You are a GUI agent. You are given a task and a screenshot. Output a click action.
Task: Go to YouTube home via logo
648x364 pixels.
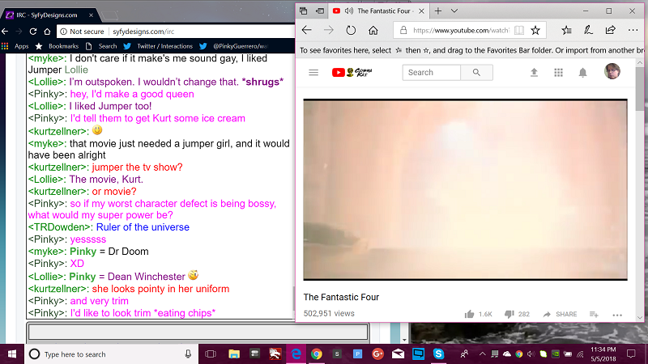coord(352,73)
